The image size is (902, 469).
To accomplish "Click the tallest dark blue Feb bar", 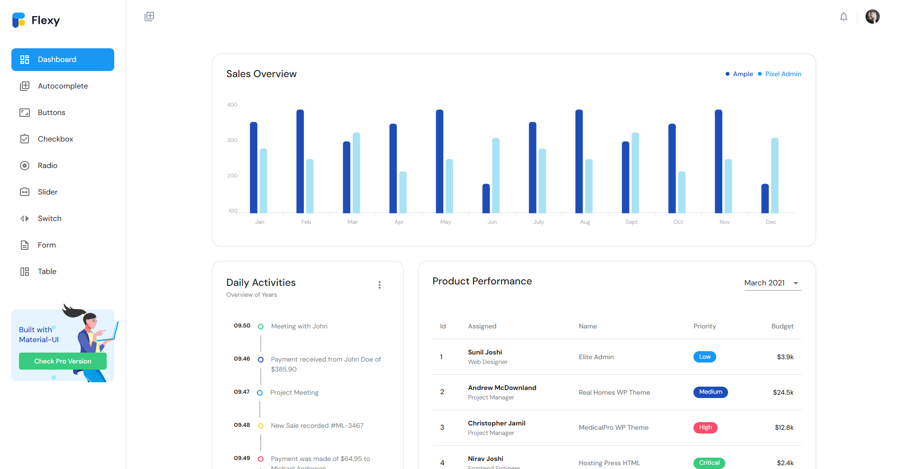I will (x=300, y=161).
